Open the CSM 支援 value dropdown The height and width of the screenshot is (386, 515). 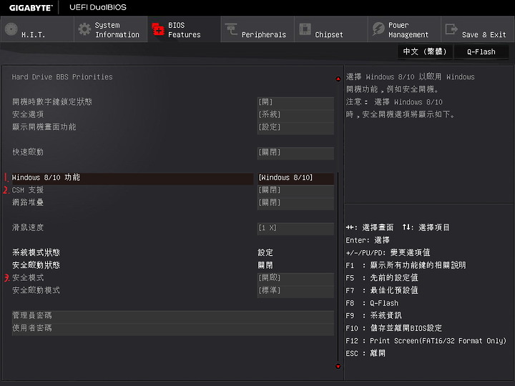(x=295, y=190)
